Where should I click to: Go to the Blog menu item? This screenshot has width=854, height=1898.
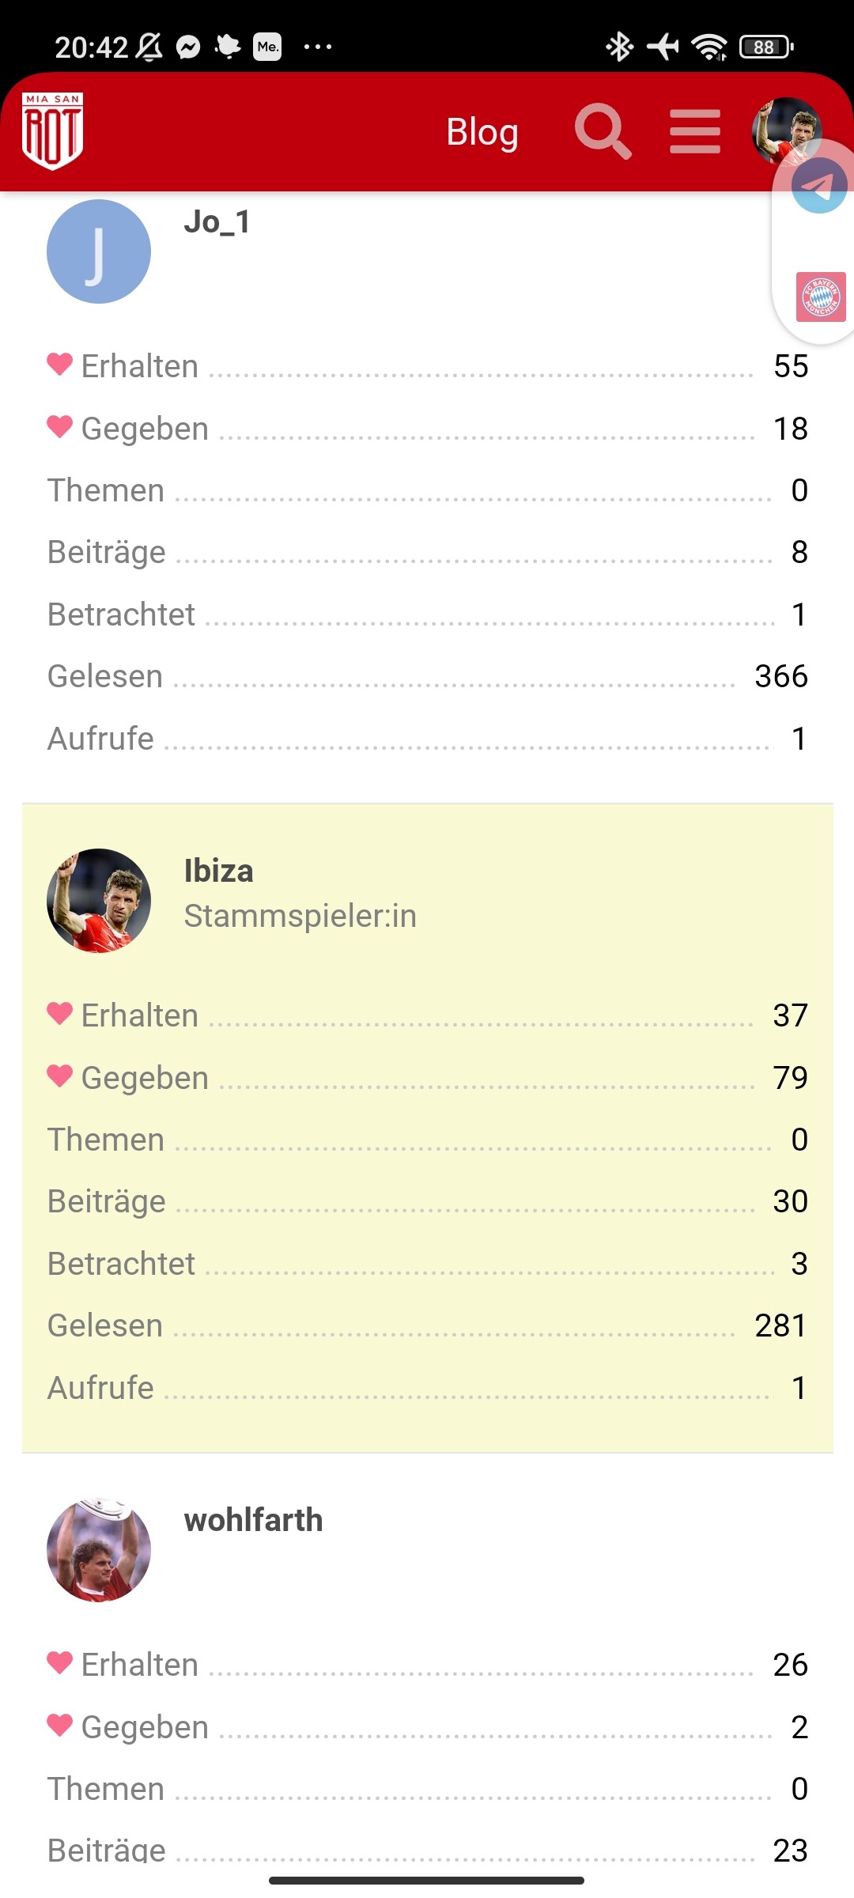tap(482, 131)
